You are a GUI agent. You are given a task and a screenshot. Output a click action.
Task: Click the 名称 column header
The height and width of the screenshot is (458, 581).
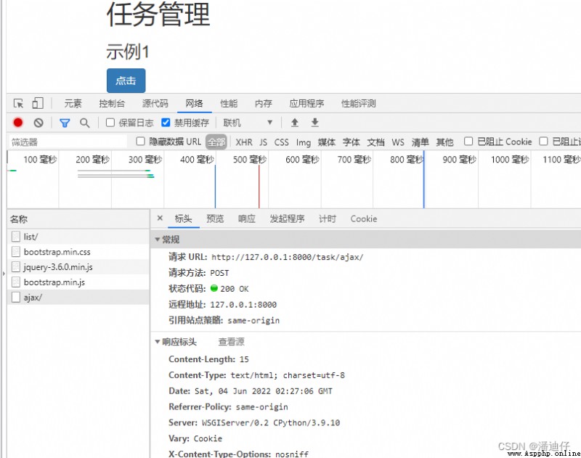(x=78, y=219)
